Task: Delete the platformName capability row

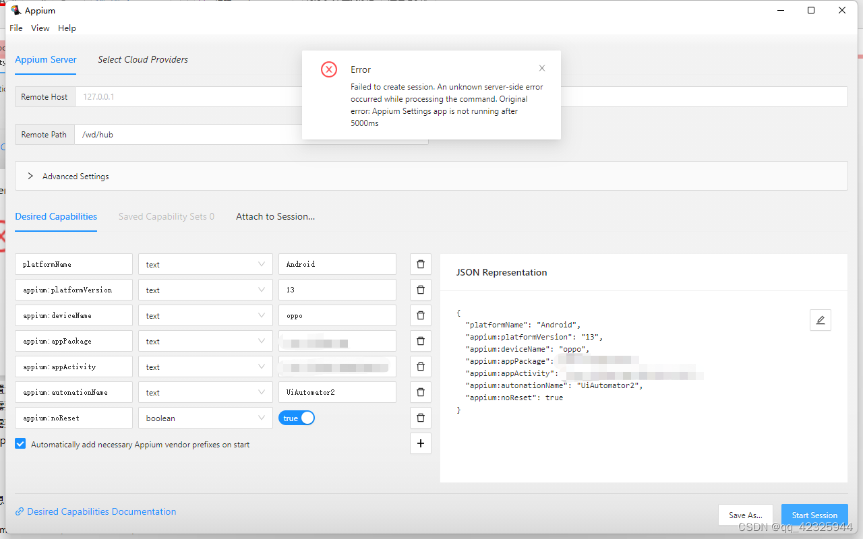Action: [x=421, y=264]
